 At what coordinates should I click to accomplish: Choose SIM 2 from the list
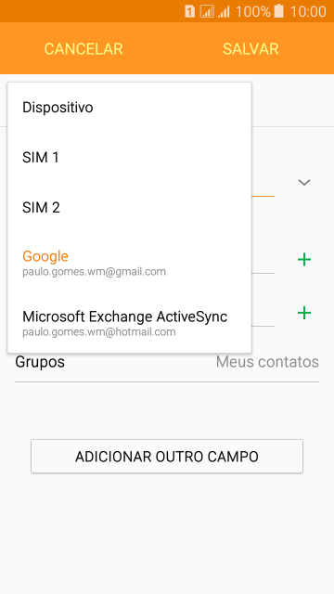tap(129, 207)
